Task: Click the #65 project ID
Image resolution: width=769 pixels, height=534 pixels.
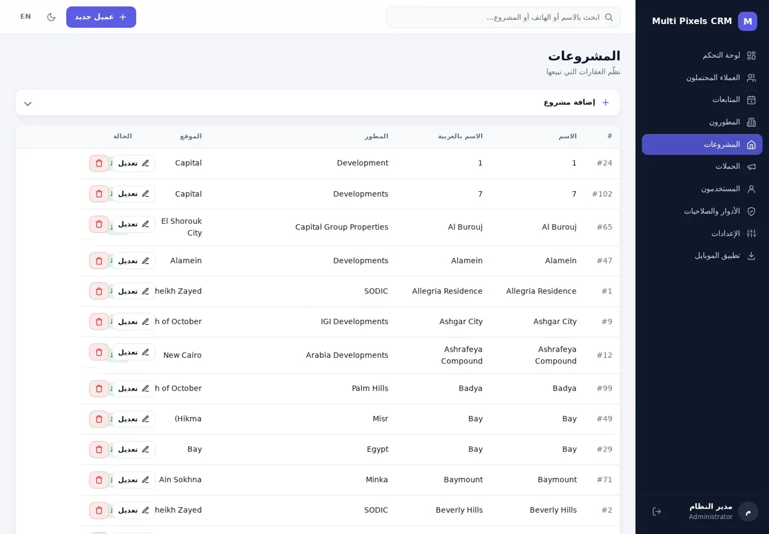Action: (604, 227)
